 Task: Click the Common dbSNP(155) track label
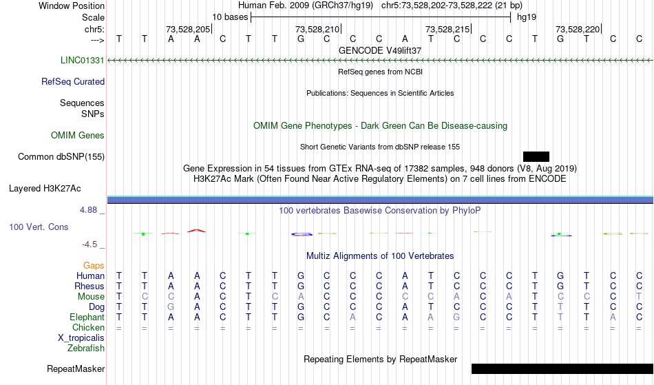tap(61, 156)
